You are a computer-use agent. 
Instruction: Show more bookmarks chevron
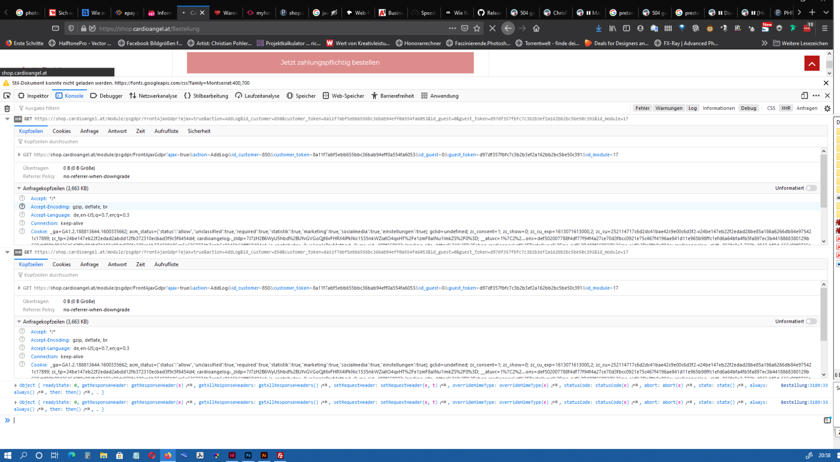click(764, 43)
